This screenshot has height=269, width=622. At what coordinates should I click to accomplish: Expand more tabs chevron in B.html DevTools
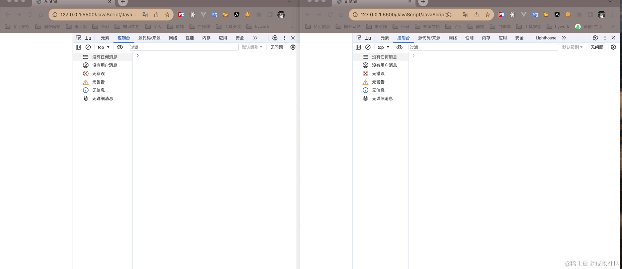click(564, 38)
